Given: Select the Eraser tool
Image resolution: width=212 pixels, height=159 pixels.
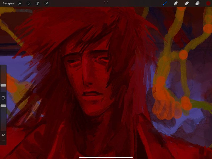Looking at the screenshot, I should 187,3.
